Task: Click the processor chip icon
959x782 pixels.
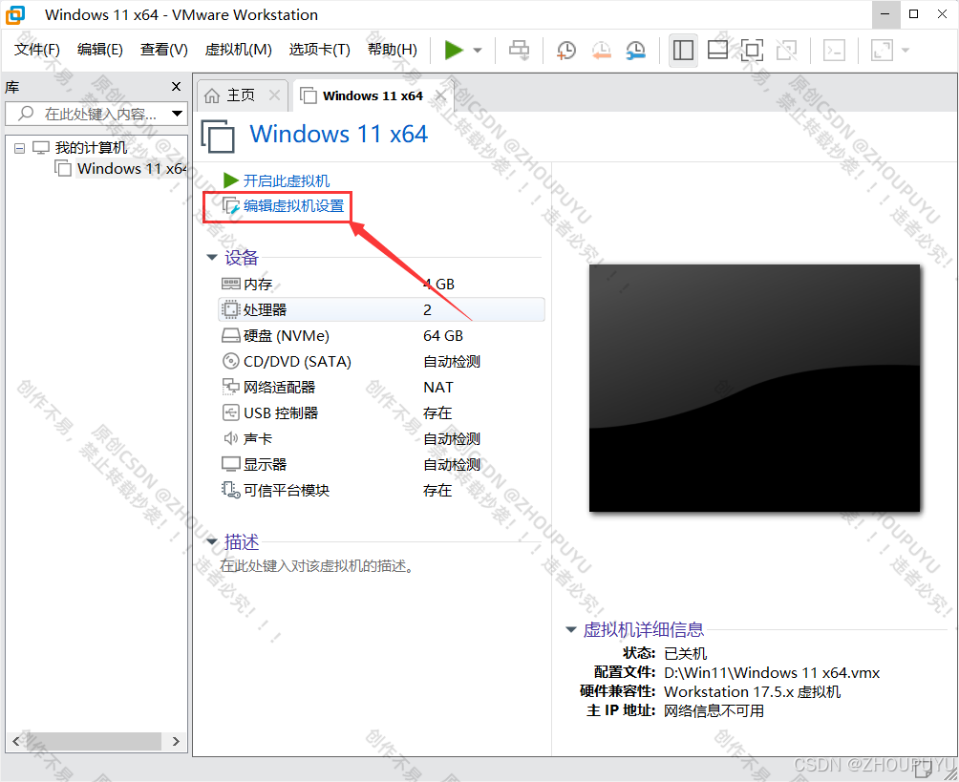Action: (230, 309)
